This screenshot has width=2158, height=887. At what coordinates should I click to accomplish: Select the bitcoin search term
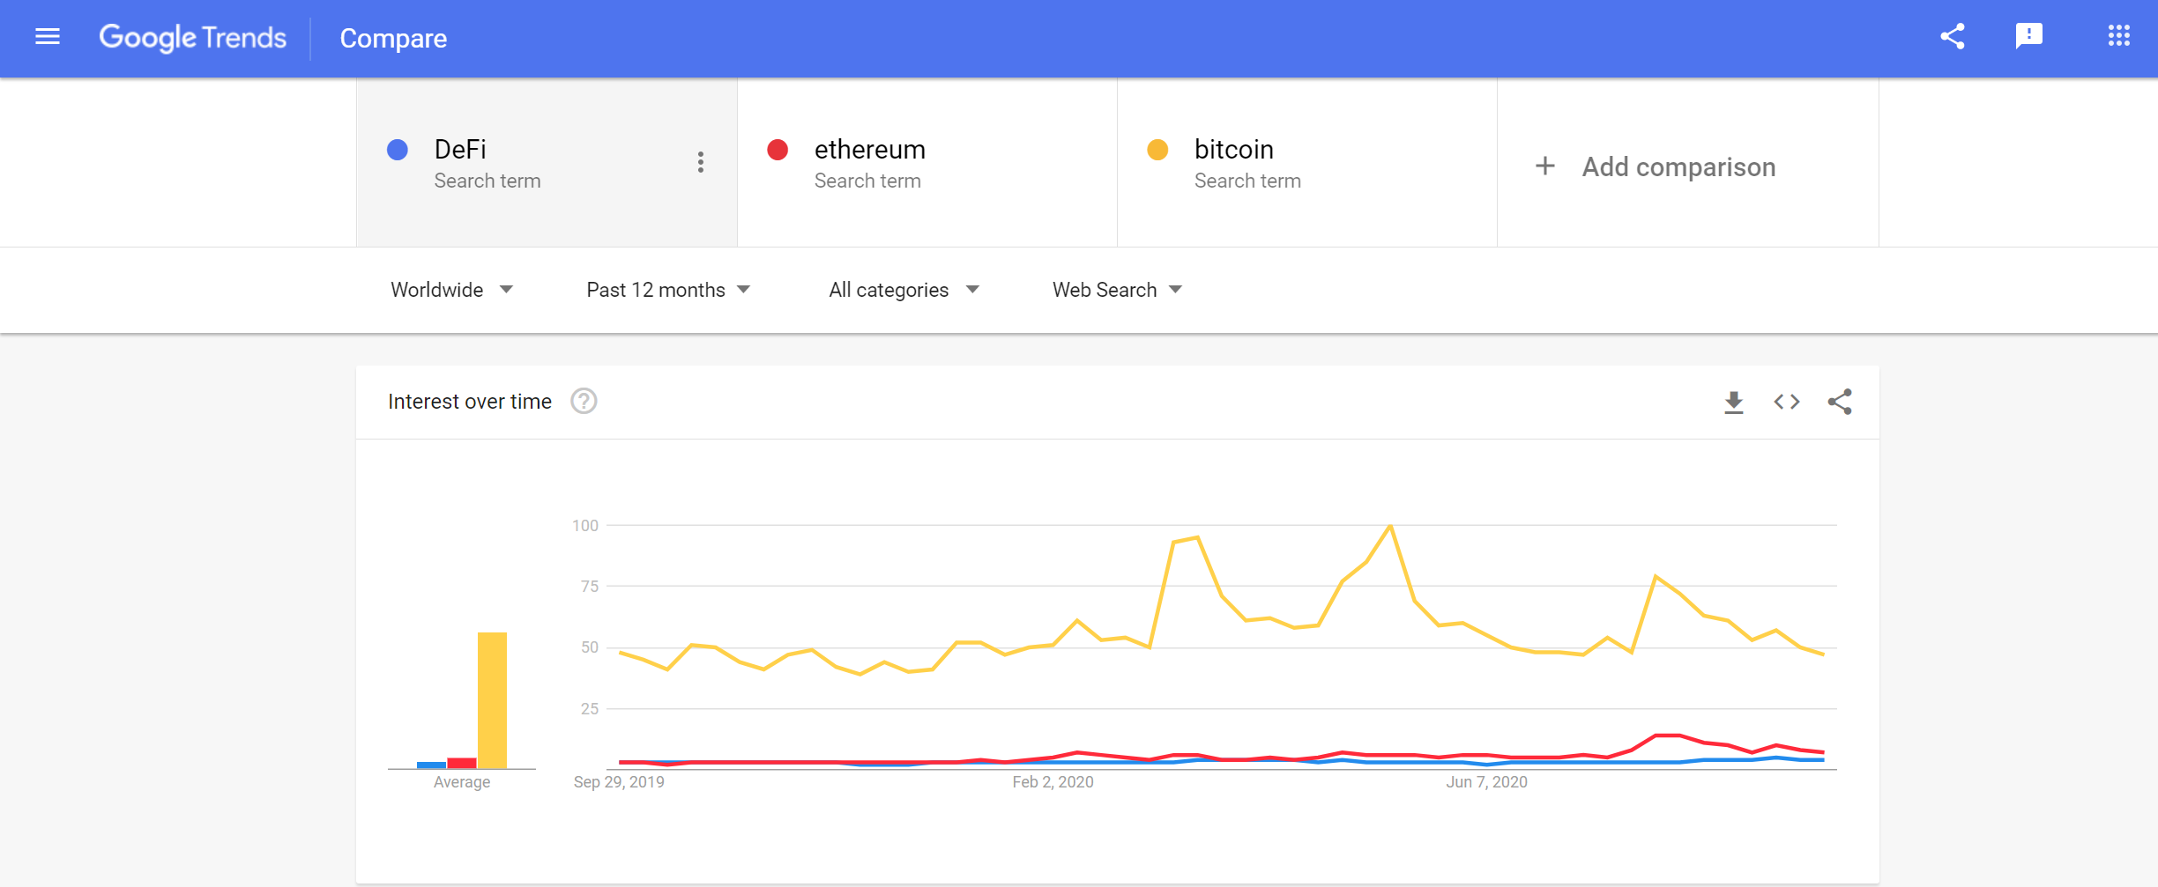(1233, 151)
